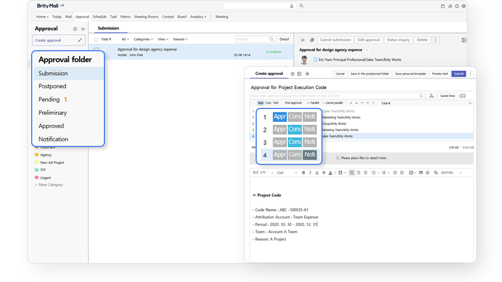This screenshot has width=502, height=282.
Task: Open more options beside Delete button
Action: click(x=436, y=40)
